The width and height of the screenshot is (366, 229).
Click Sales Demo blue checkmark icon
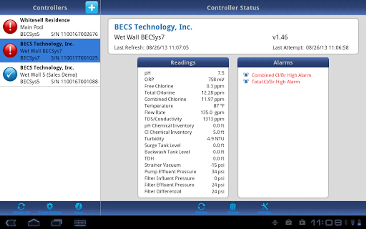[x=10, y=74]
